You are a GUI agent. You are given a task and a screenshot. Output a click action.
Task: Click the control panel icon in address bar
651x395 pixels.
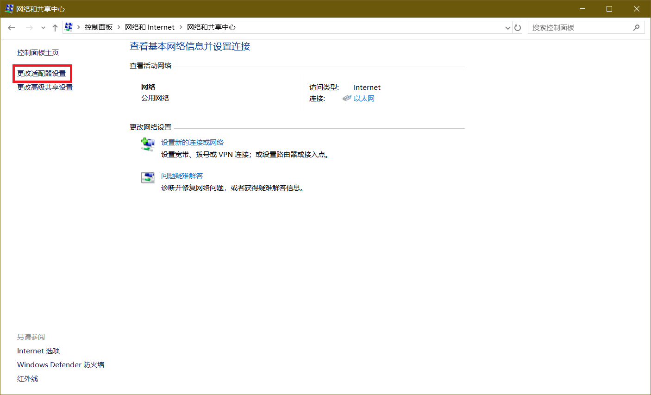click(69, 27)
